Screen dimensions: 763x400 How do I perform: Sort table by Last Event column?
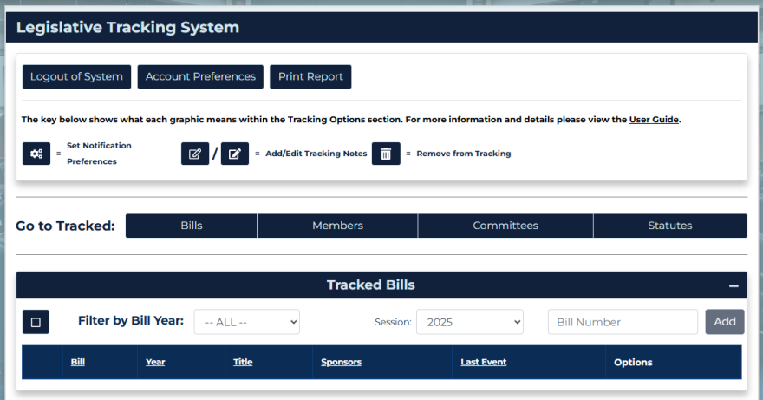coord(484,362)
